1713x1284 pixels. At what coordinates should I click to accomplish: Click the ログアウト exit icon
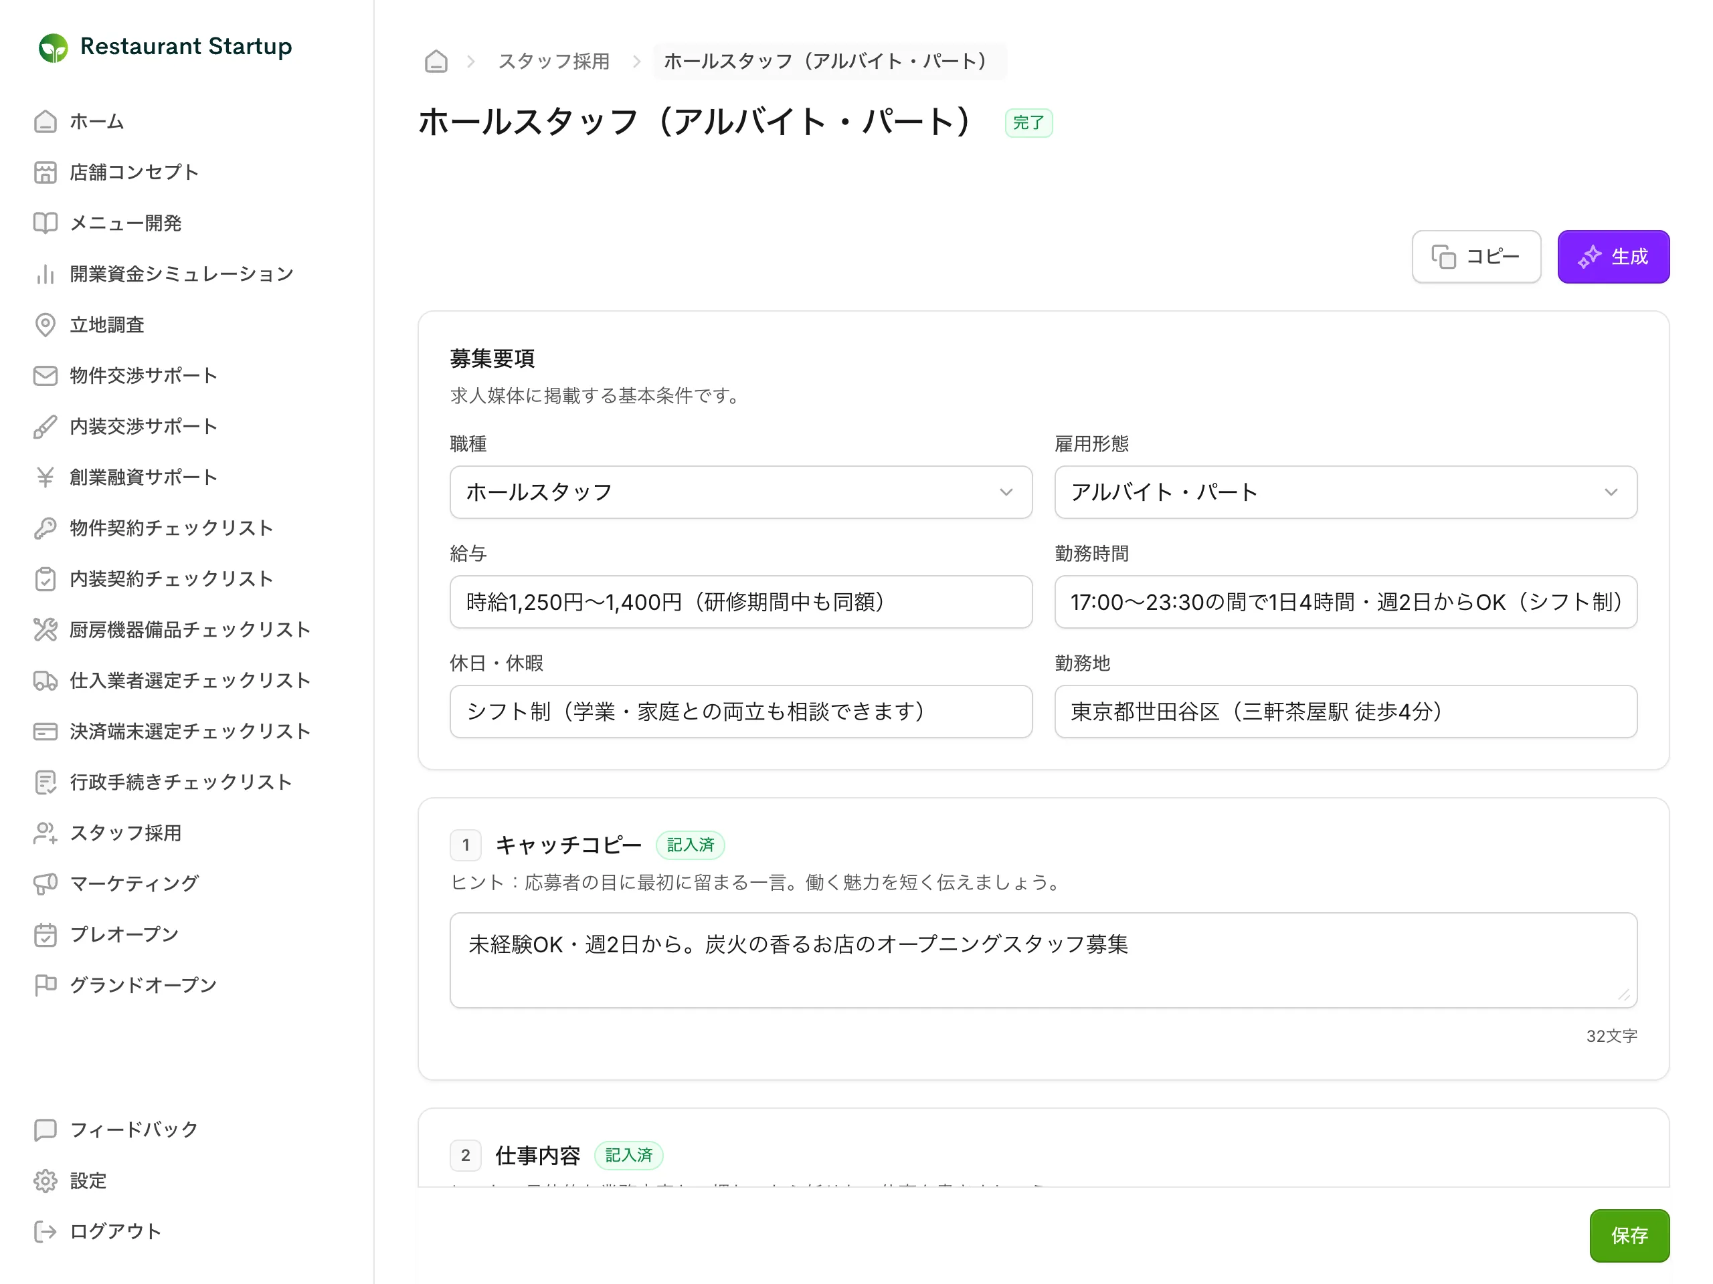[45, 1231]
